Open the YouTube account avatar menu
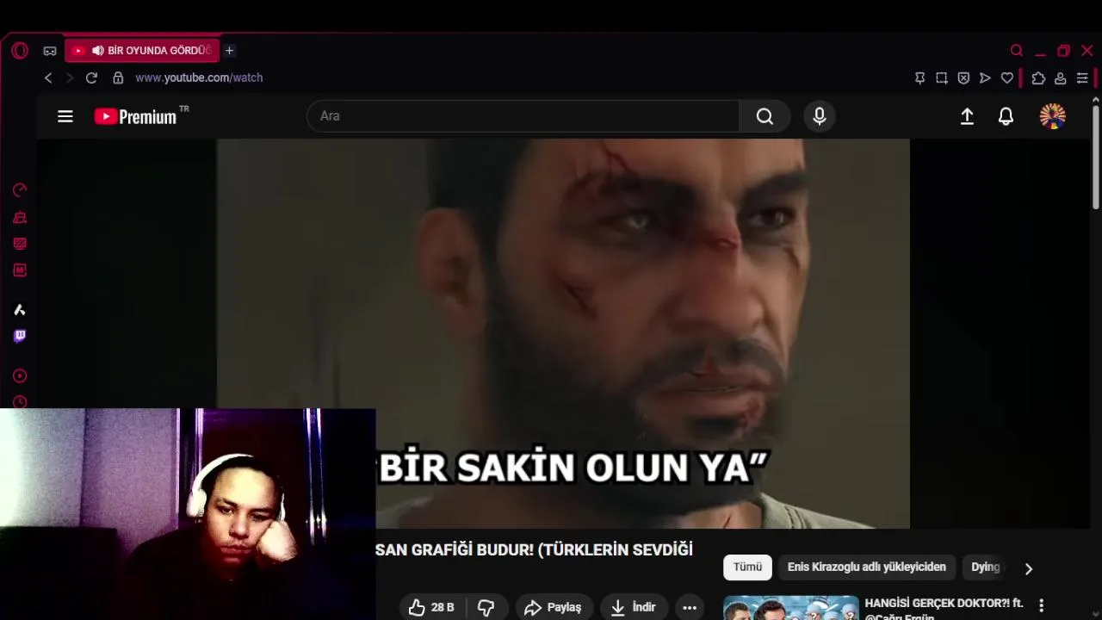Screen dimensions: 1102x620 1052,116
